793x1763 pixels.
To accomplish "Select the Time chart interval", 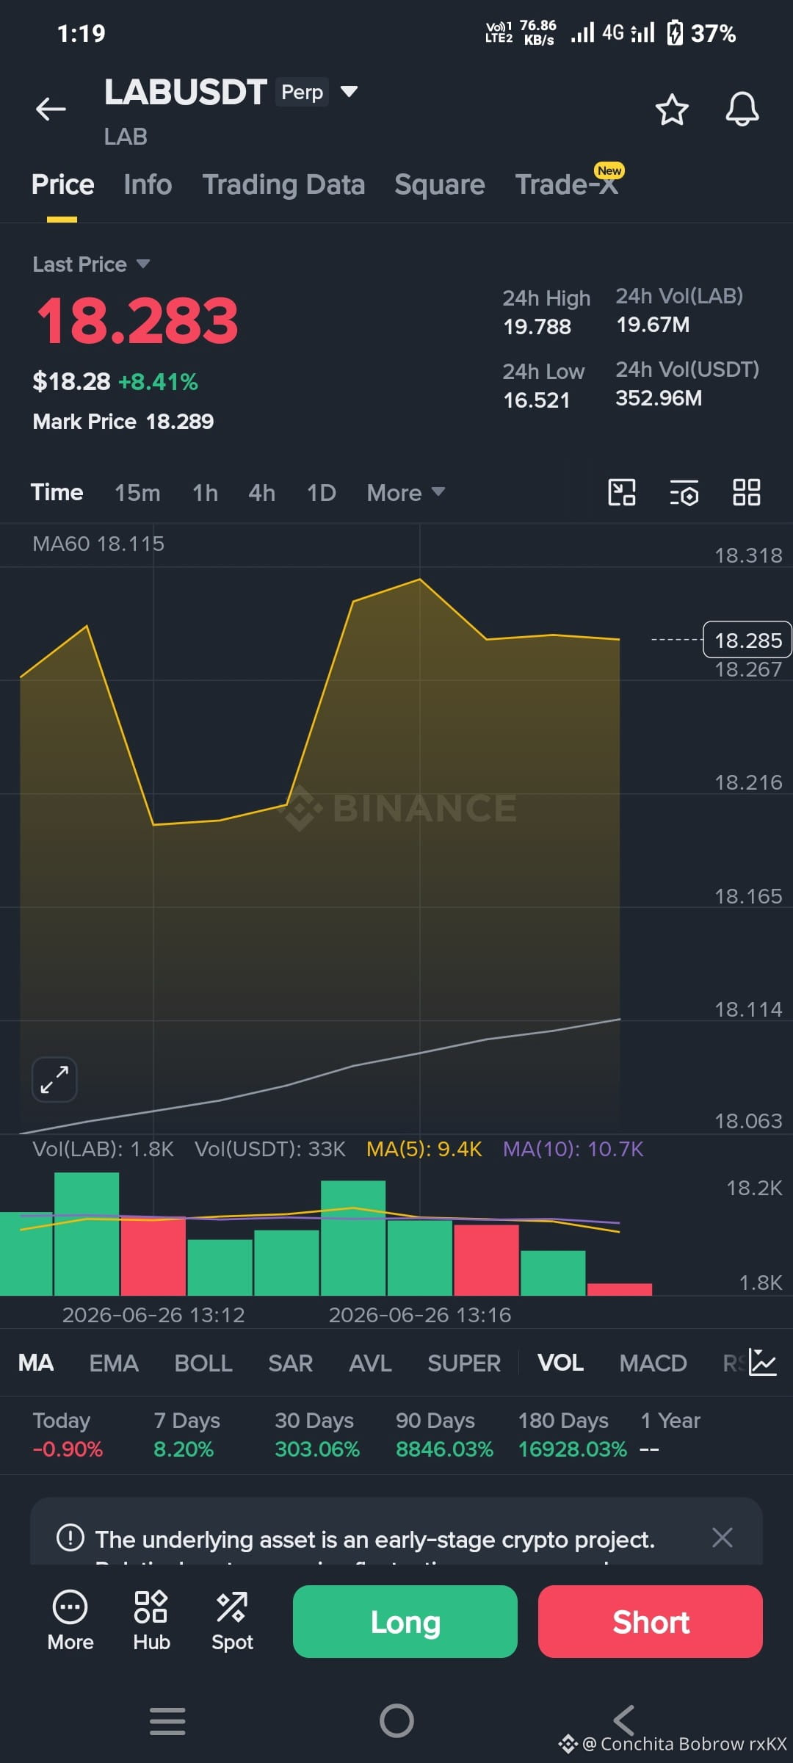I will coord(57,492).
